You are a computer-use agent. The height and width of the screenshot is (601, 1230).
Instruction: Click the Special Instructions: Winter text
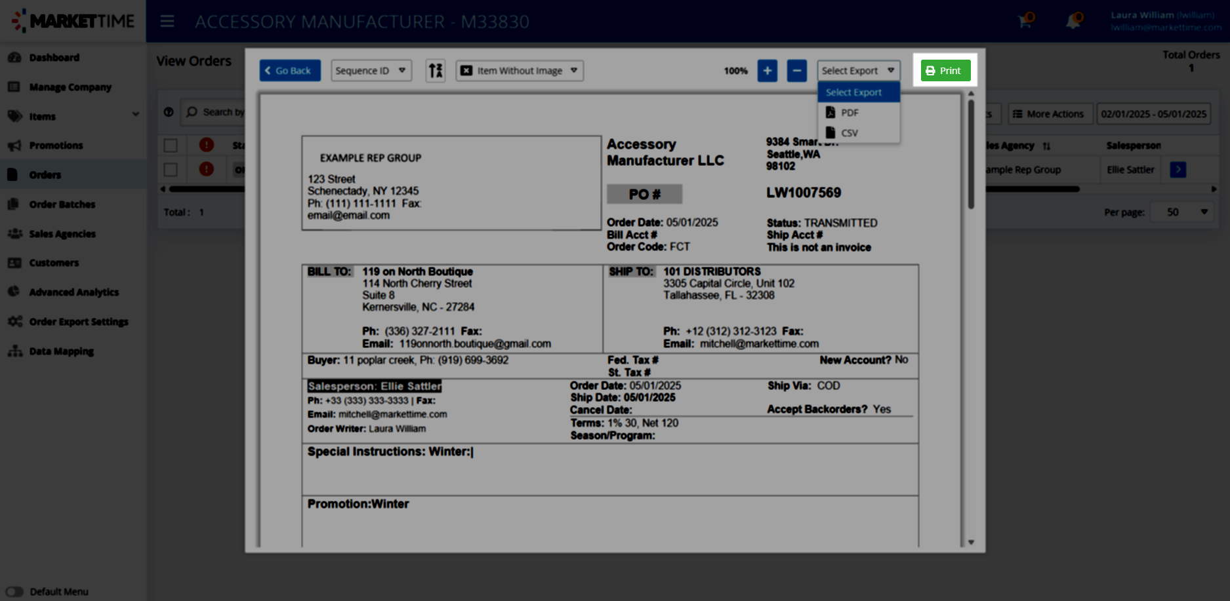pyautogui.click(x=390, y=452)
